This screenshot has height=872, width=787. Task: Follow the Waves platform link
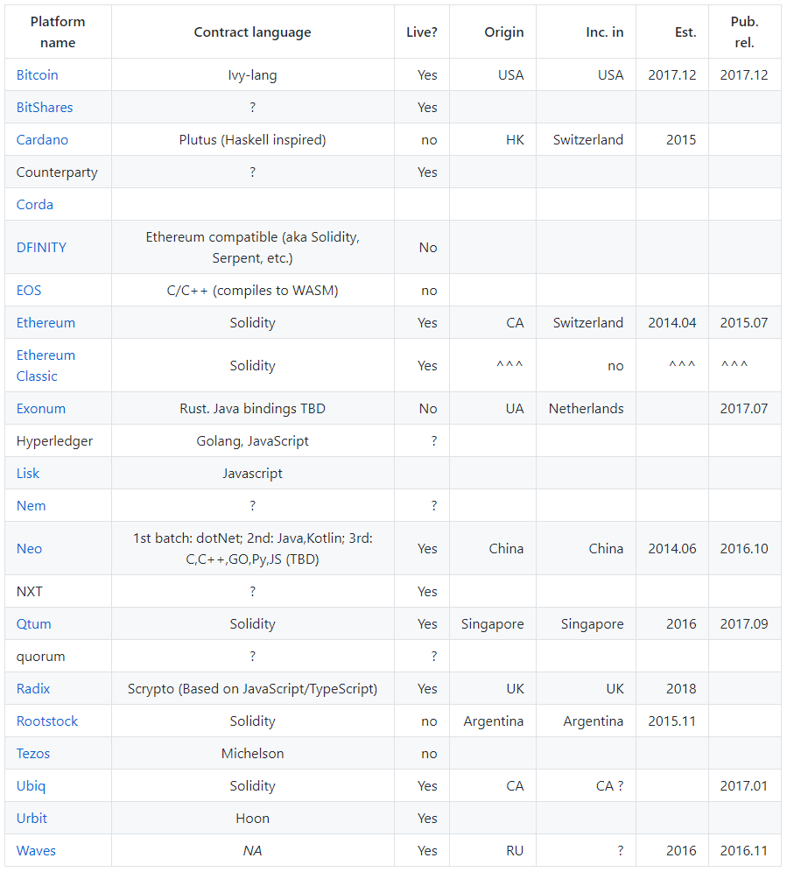[36, 851]
